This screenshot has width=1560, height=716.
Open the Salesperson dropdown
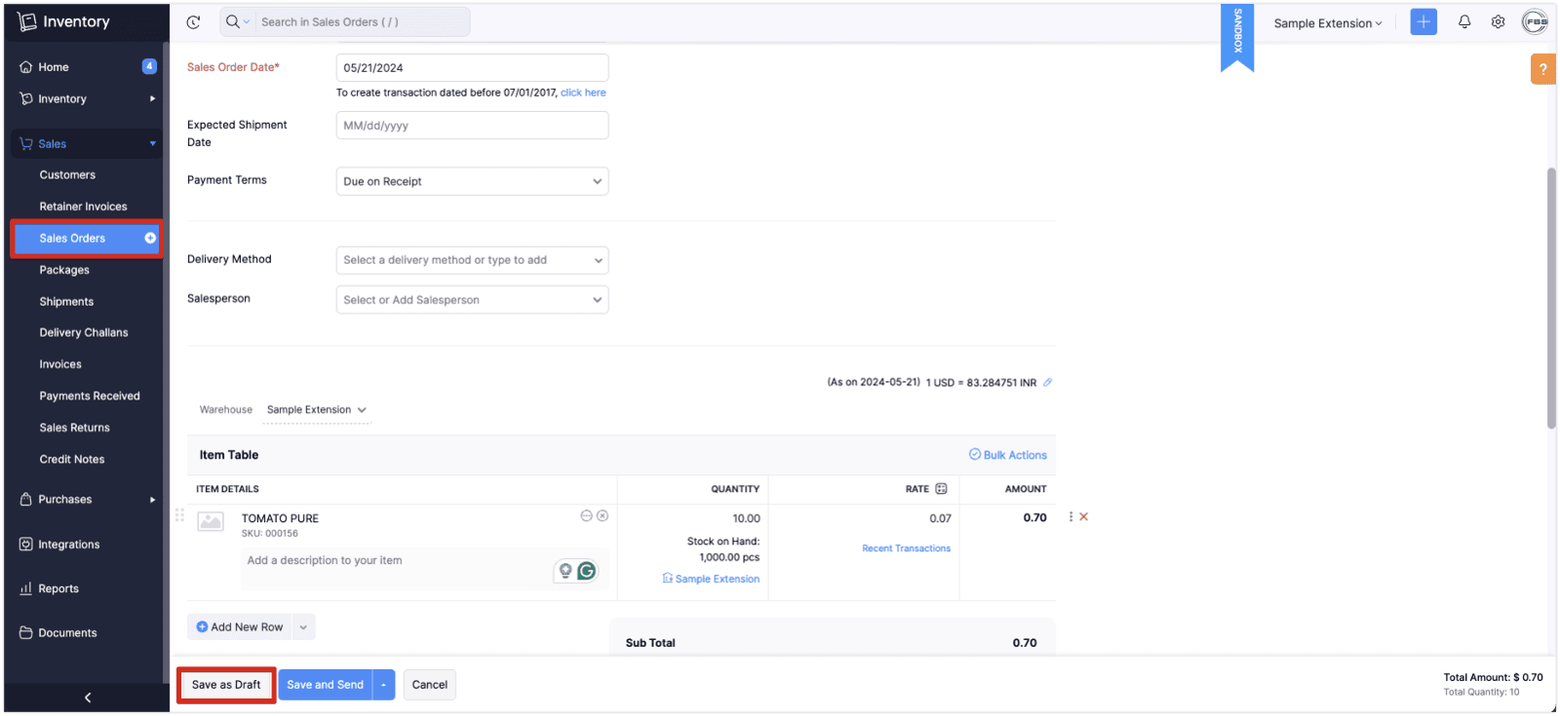pos(472,300)
